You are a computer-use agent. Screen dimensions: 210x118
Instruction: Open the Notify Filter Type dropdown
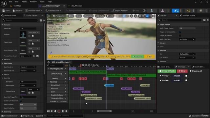coord(187,39)
